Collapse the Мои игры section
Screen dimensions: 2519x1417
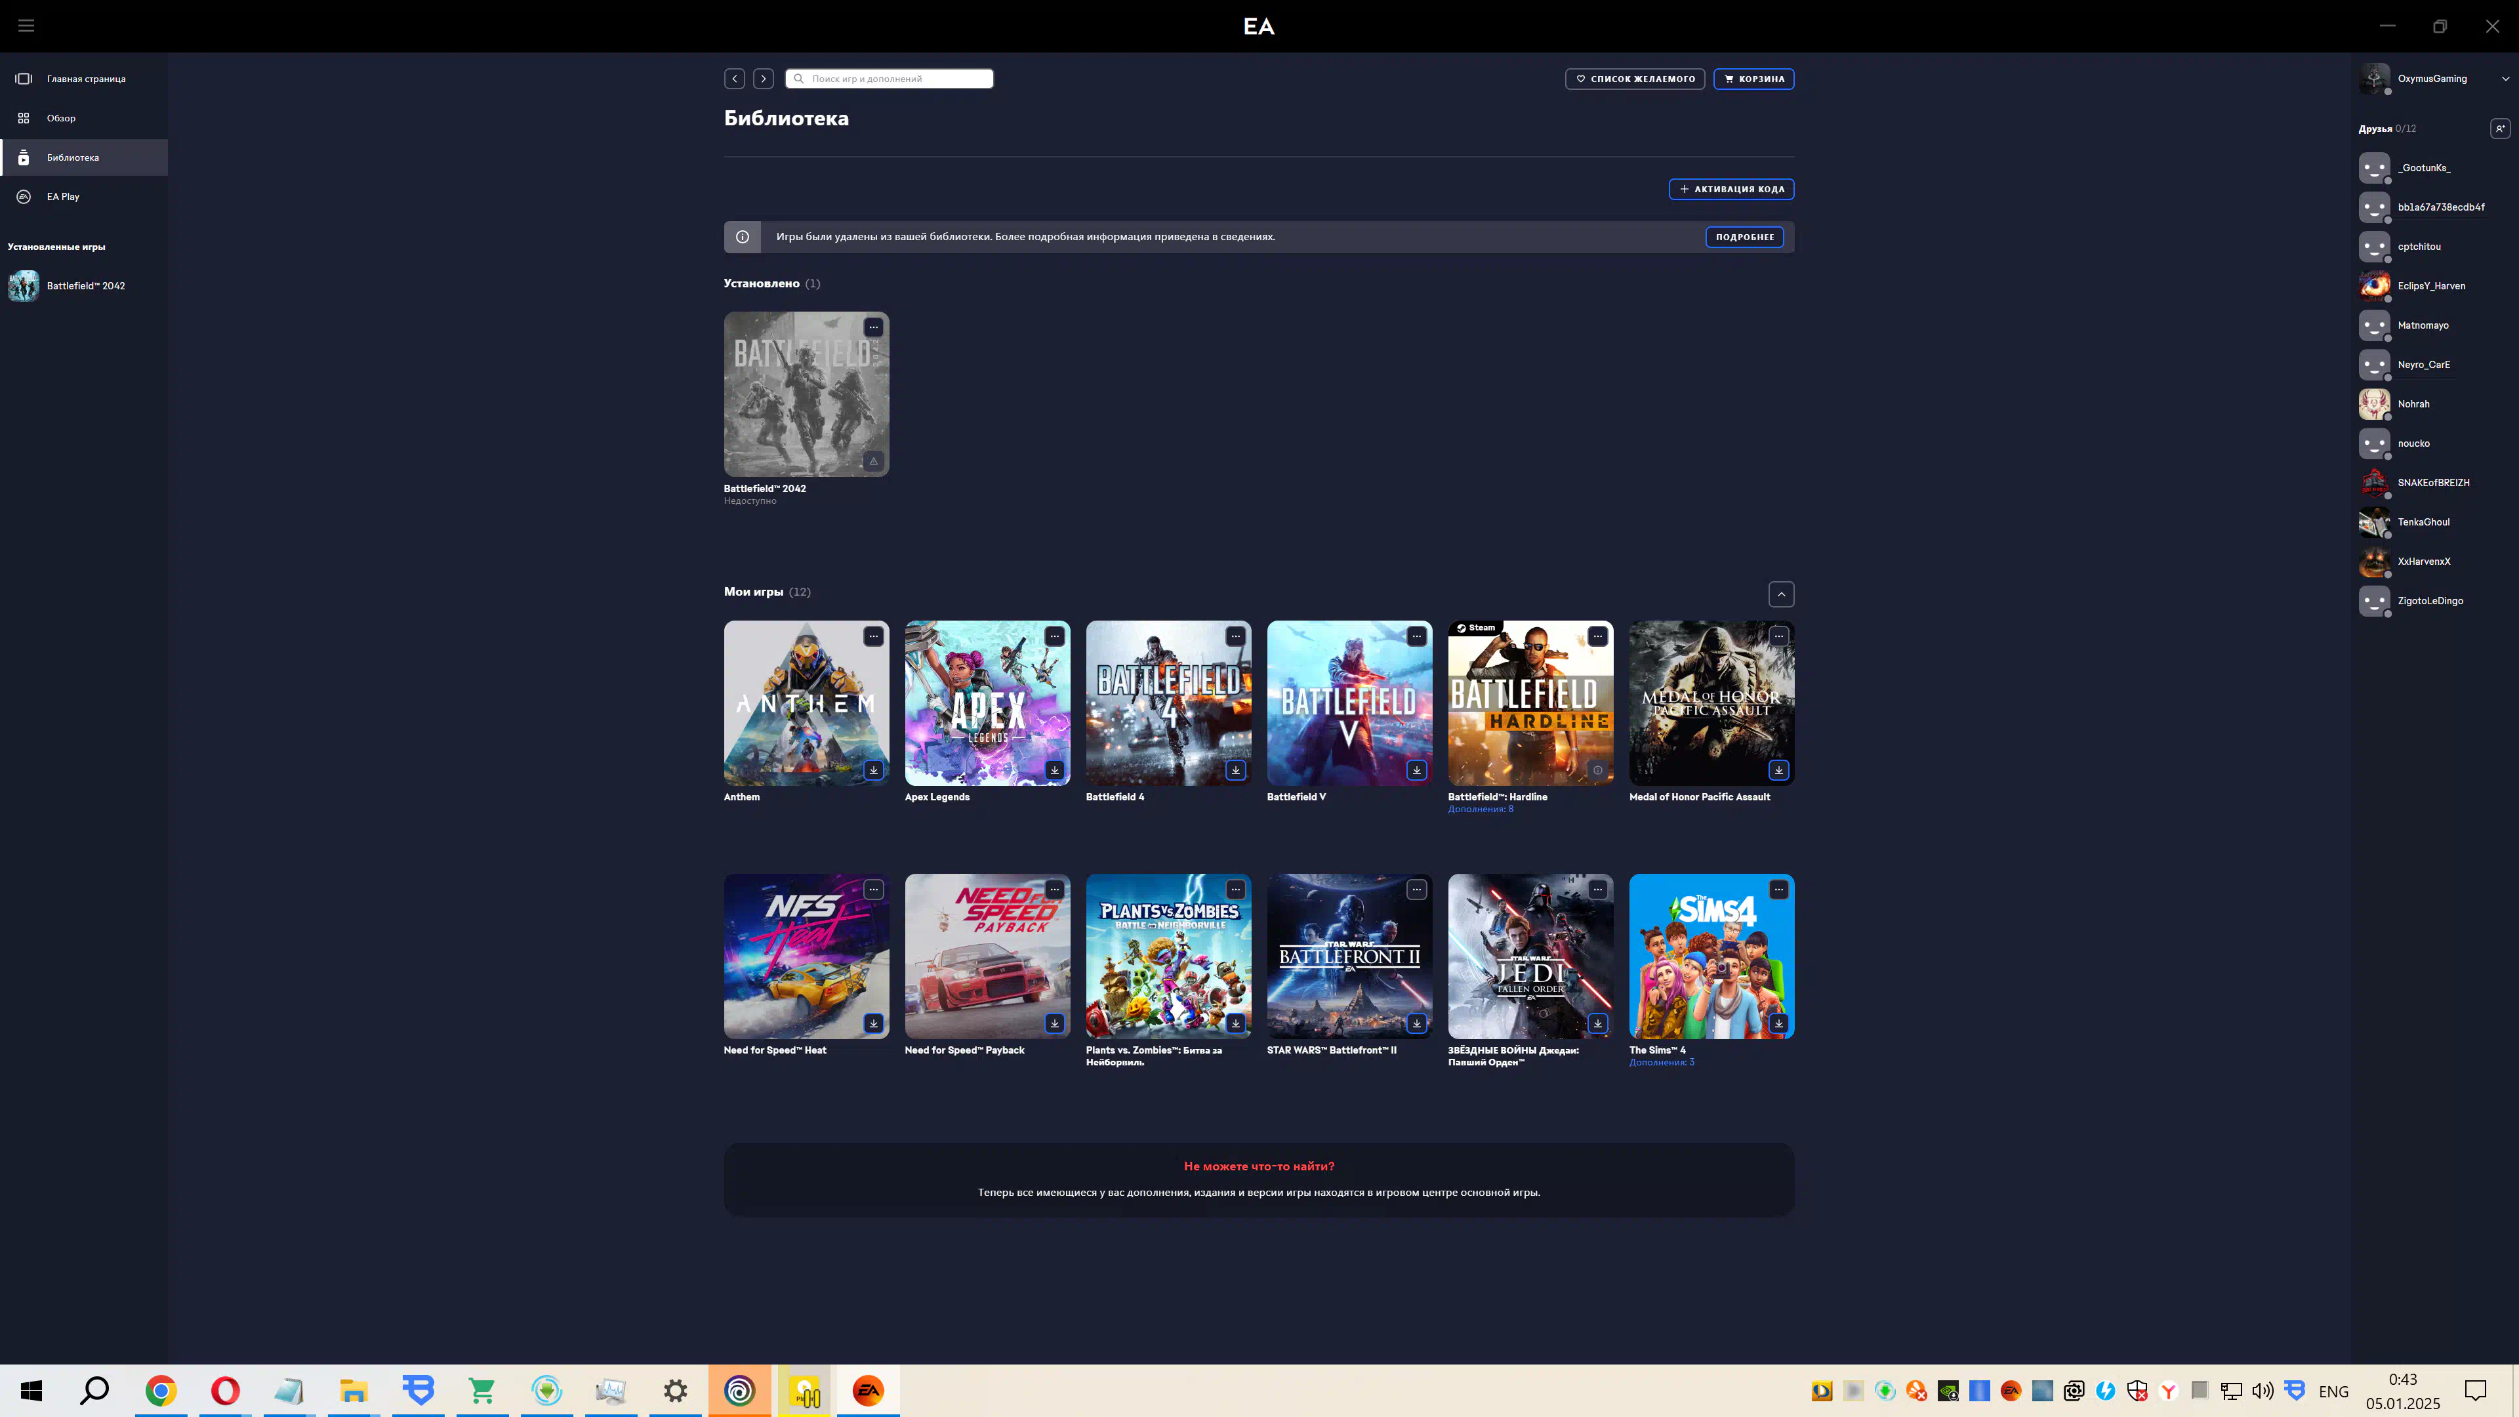coord(1781,594)
